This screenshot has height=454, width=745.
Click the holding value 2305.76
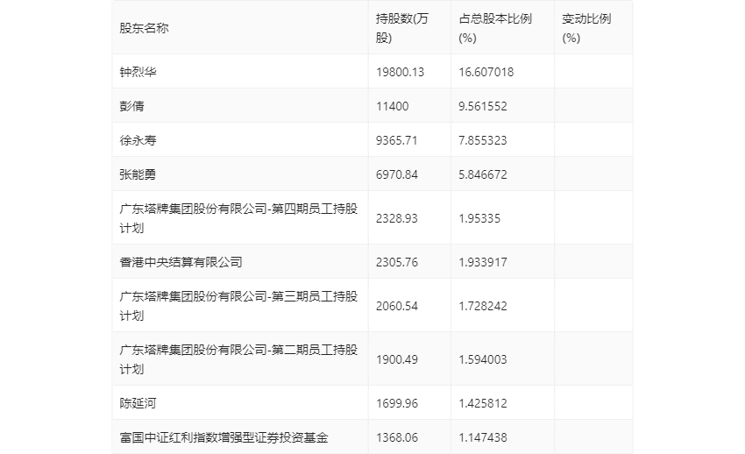[x=396, y=262]
